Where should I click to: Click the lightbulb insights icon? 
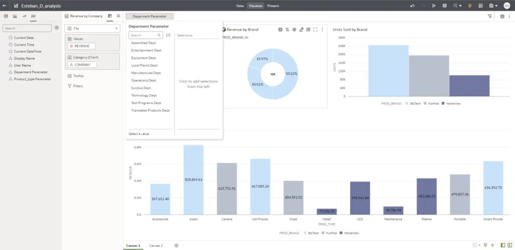click(470, 6)
